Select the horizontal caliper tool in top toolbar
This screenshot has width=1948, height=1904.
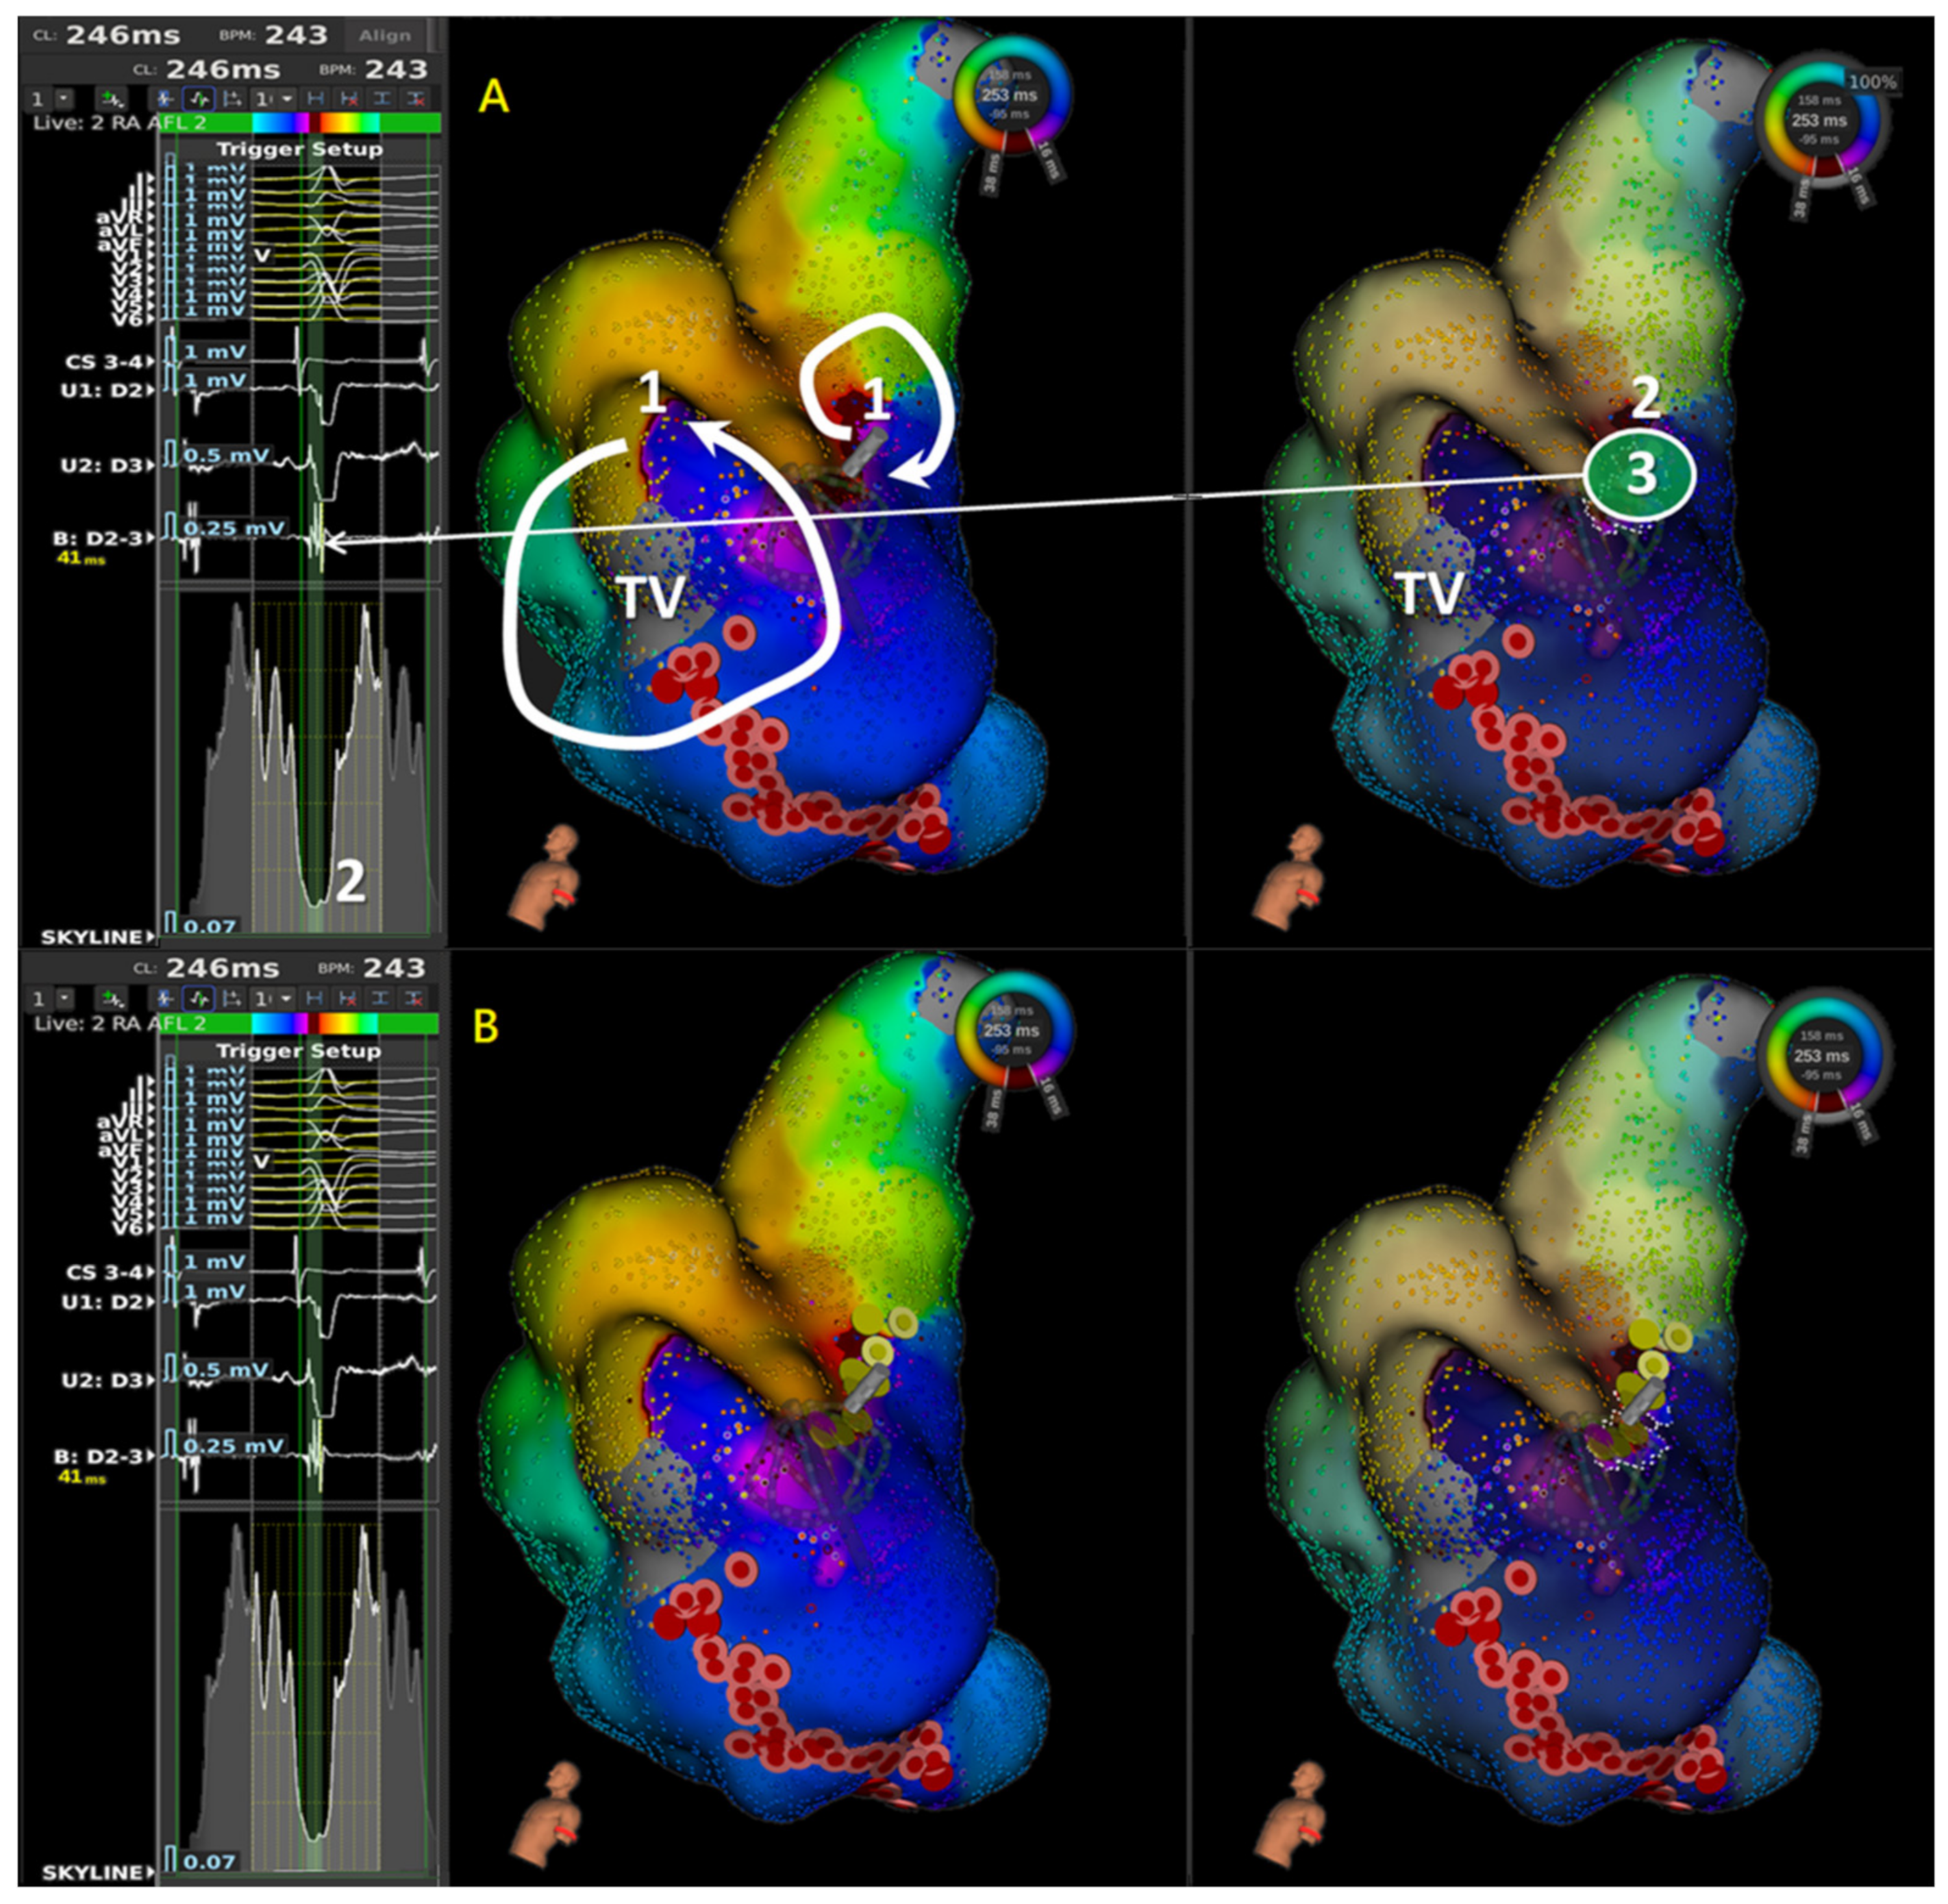(316, 100)
